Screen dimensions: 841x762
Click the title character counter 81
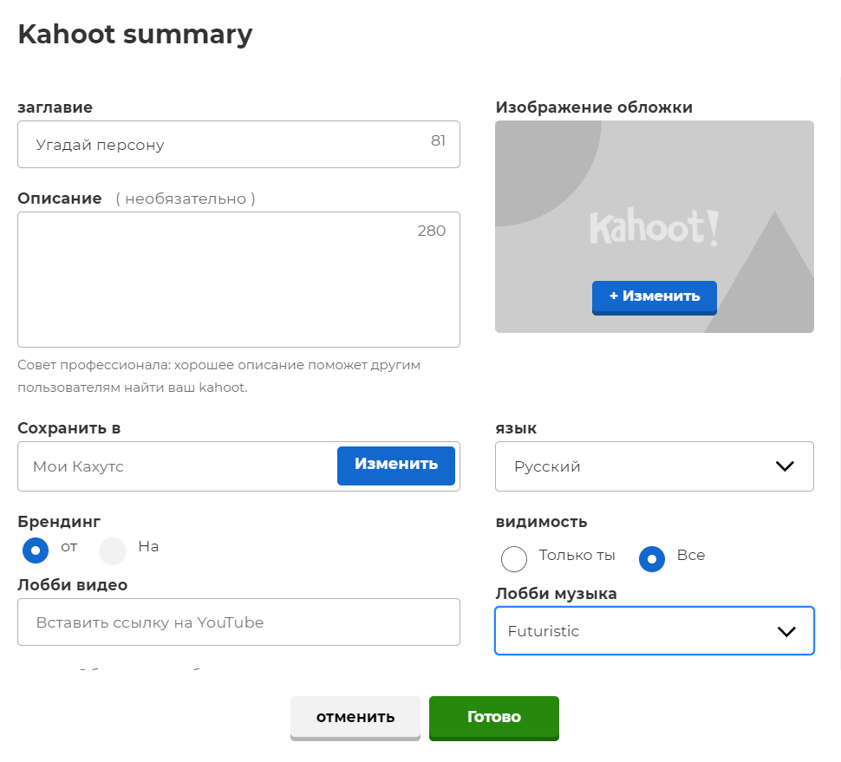438,140
